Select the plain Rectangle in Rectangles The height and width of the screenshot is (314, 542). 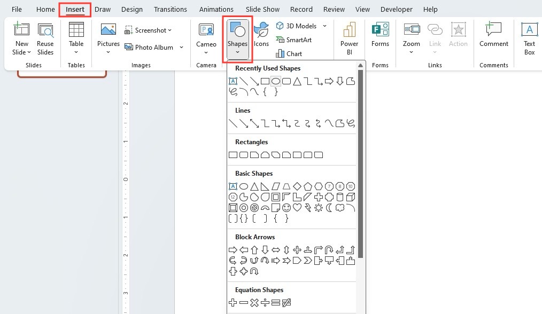(233, 155)
